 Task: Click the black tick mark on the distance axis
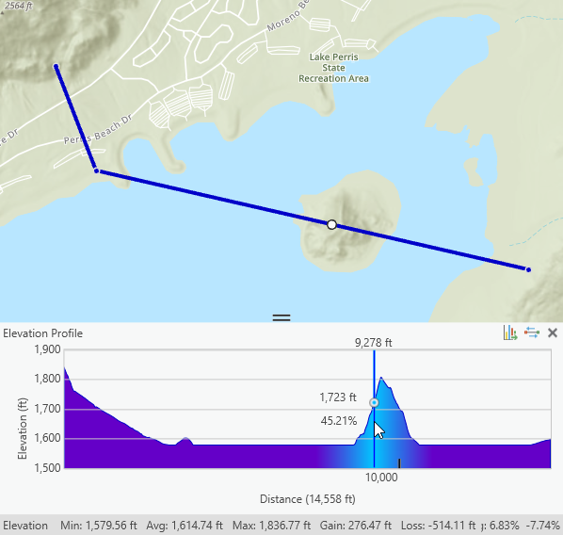399,463
